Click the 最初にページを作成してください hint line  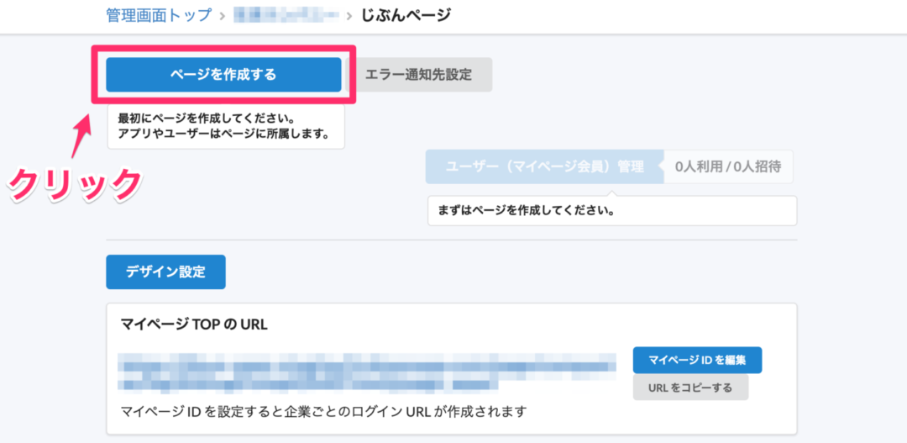pos(211,119)
